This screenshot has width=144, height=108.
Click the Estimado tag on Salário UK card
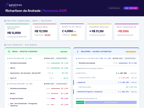tap(74, 35)
